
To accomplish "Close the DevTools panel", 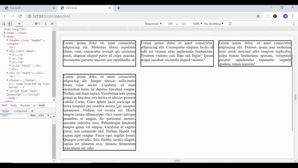I will [52, 24].
